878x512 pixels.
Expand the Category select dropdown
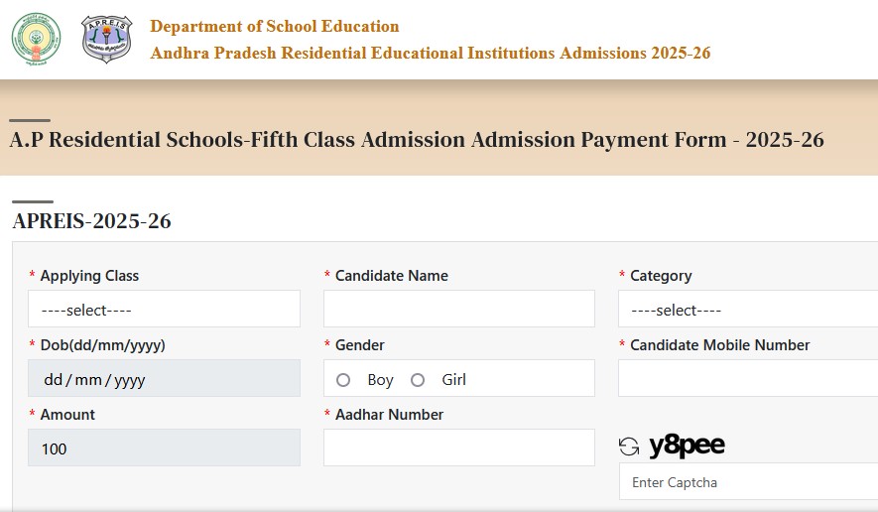pyautogui.click(x=747, y=310)
